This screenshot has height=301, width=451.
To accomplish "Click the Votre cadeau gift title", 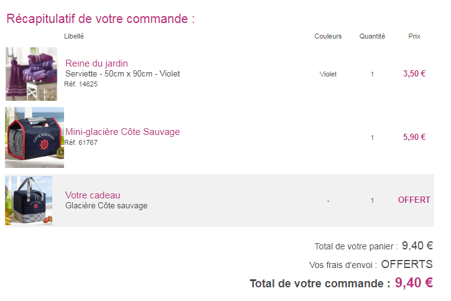I will 93,195.
